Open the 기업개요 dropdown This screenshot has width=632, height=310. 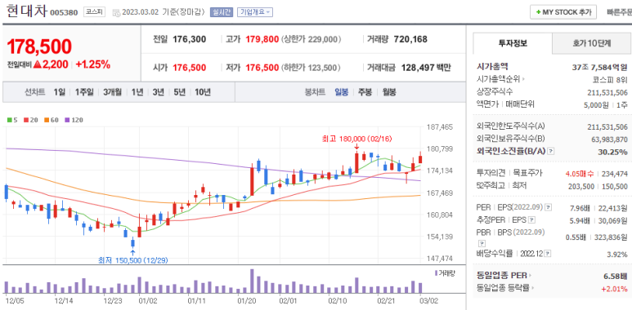coord(255,12)
